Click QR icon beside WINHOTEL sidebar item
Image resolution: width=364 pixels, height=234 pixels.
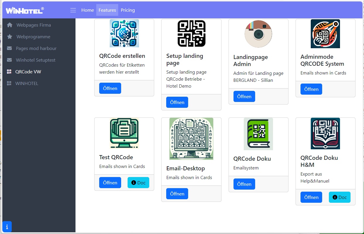coord(9,84)
